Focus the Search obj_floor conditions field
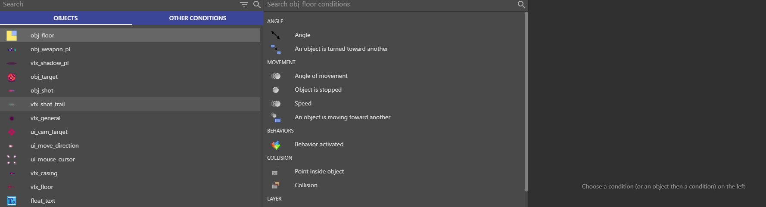766x207 pixels. [x=388, y=5]
